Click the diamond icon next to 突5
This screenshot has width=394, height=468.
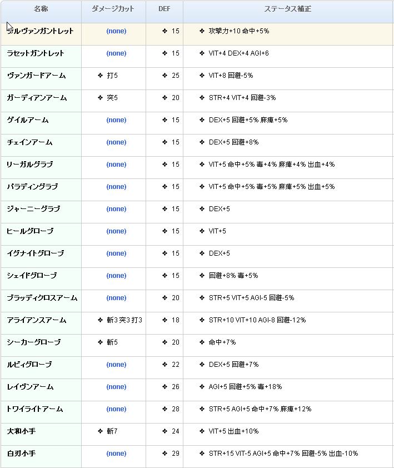click(x=100, y=98)
